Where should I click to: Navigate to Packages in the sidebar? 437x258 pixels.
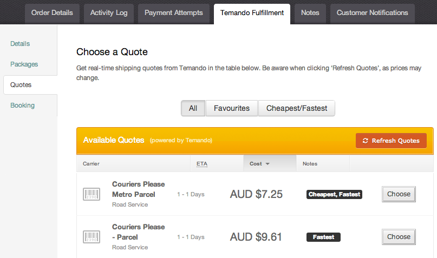click(x=24, y=64)
